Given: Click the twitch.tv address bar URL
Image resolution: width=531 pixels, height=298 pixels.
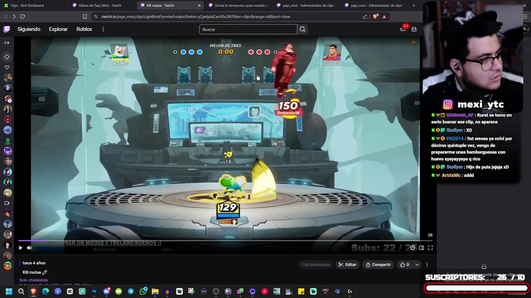Looking at the screenshot, I should click(196, 17).
